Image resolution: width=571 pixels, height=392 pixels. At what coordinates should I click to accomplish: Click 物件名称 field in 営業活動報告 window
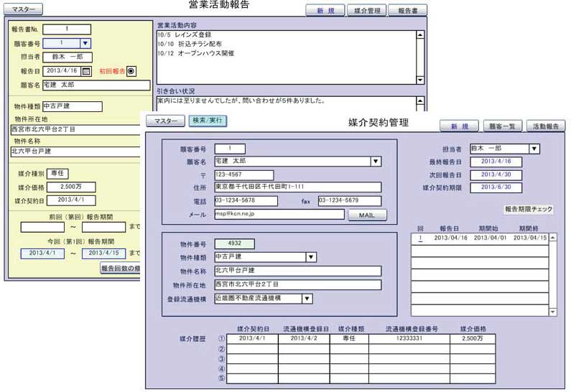pos(75,151)
